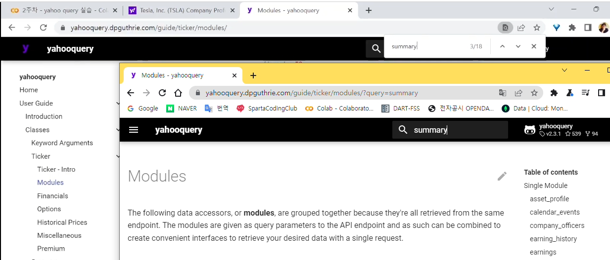Open Introduction in sidebar

tap(44, 116)
